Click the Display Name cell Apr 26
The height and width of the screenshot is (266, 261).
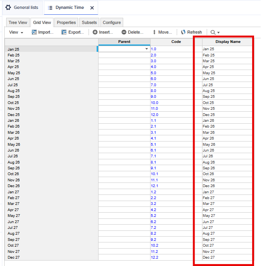coord(227,138)
